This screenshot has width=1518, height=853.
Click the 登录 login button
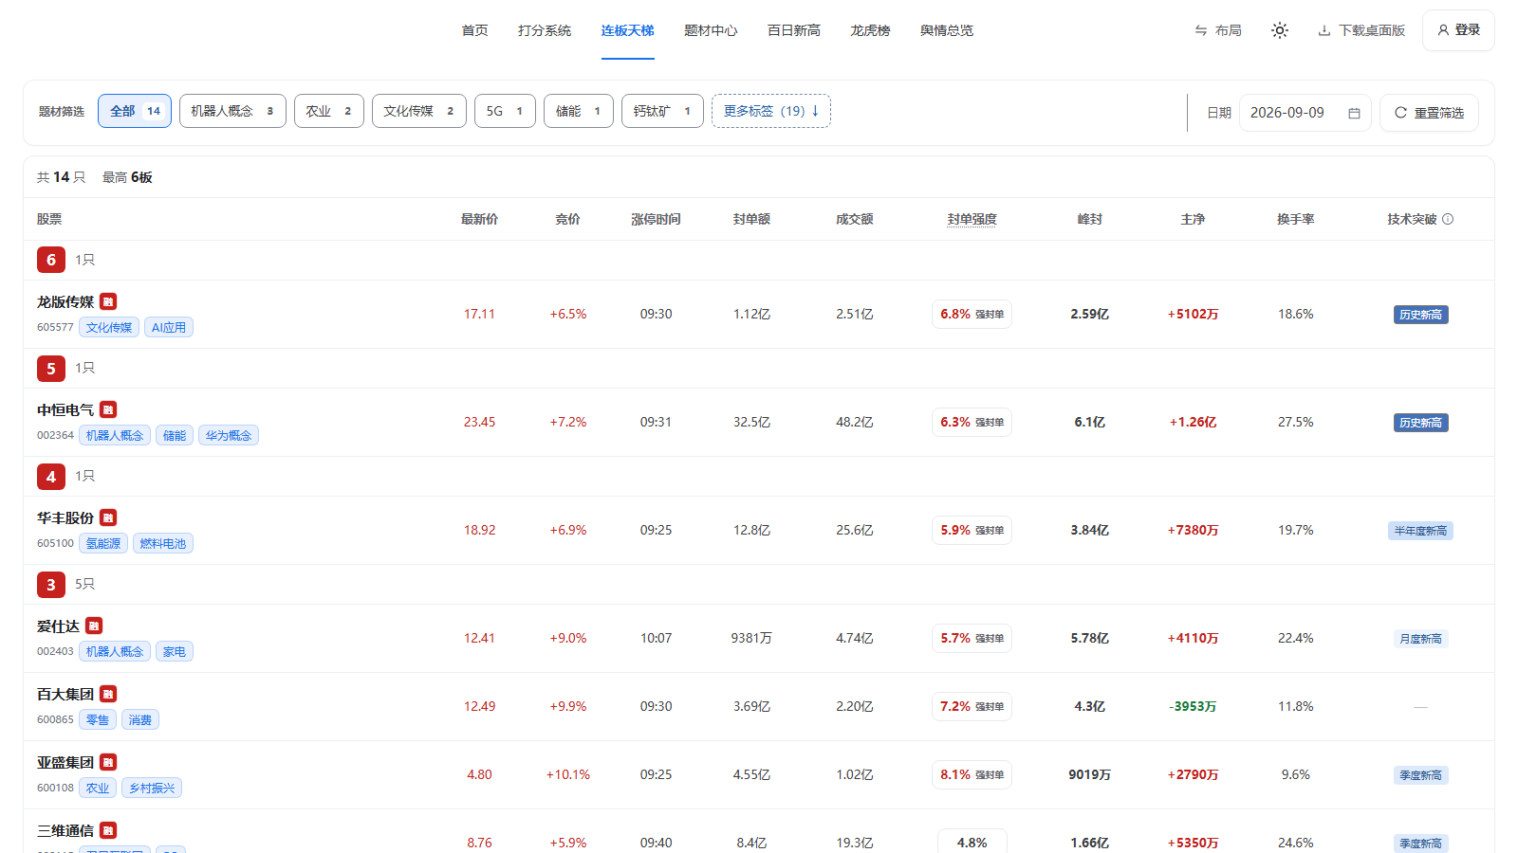1458,30
